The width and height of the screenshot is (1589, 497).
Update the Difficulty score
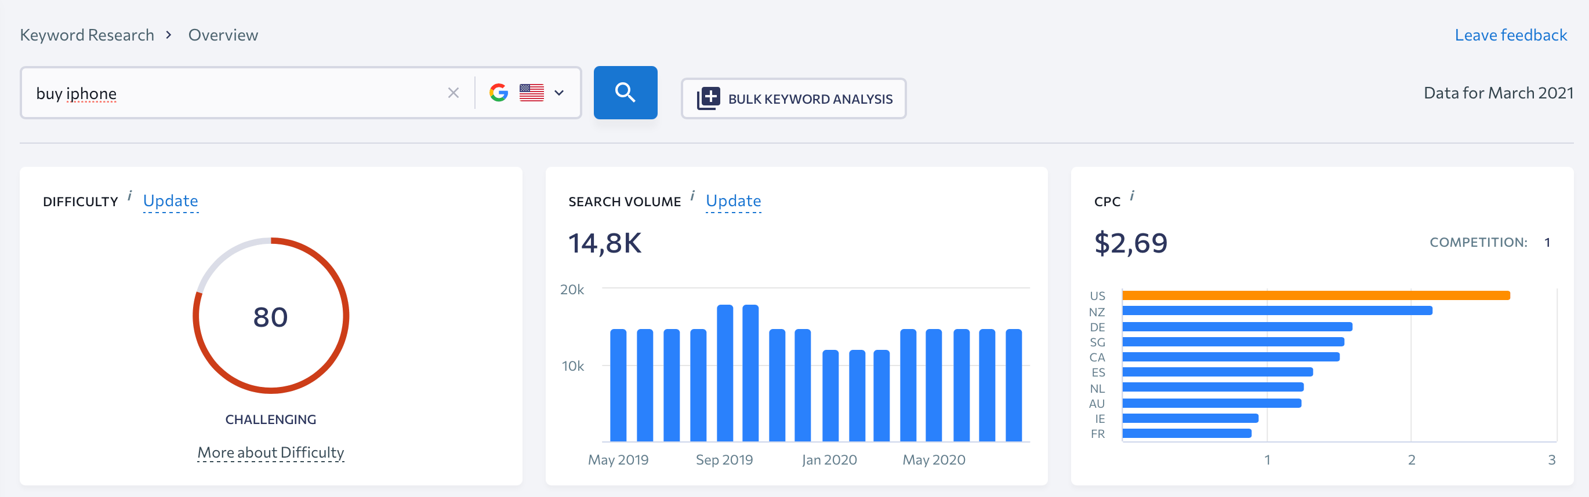[x=170, y=201]
